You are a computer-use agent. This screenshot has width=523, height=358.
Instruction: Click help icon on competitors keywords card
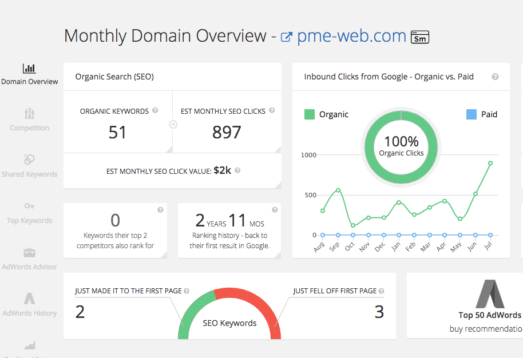160,210
